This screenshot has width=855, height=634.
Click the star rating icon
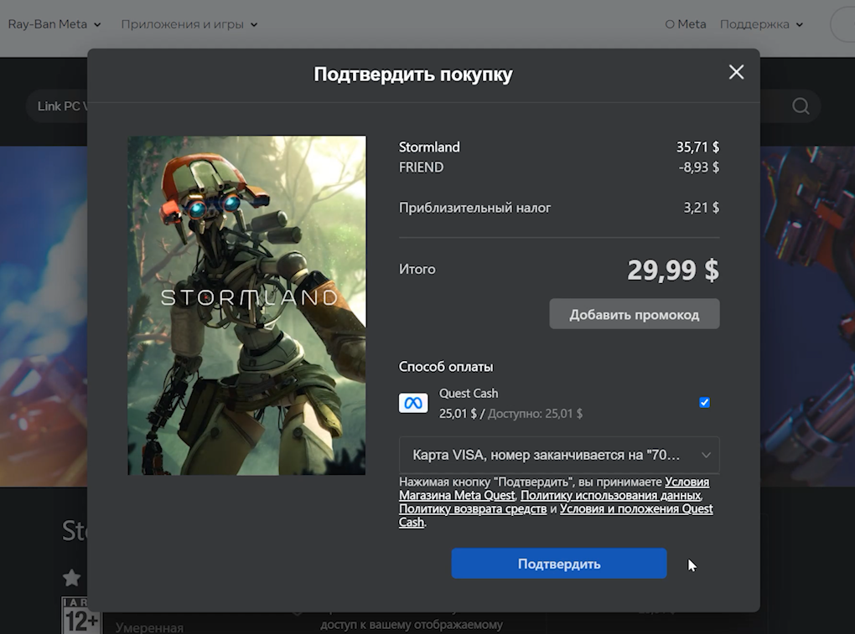(72, 578)
